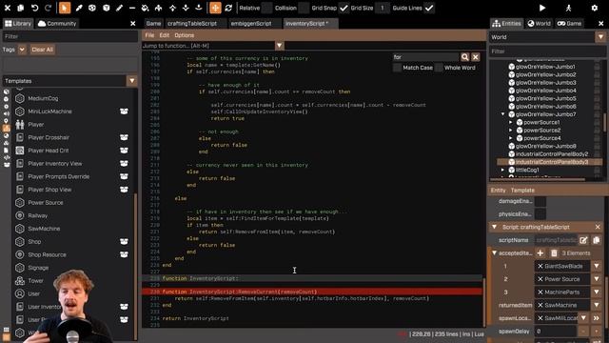
Task: Click the Player Shop View package icon
Action: click(x=124, y=190)
